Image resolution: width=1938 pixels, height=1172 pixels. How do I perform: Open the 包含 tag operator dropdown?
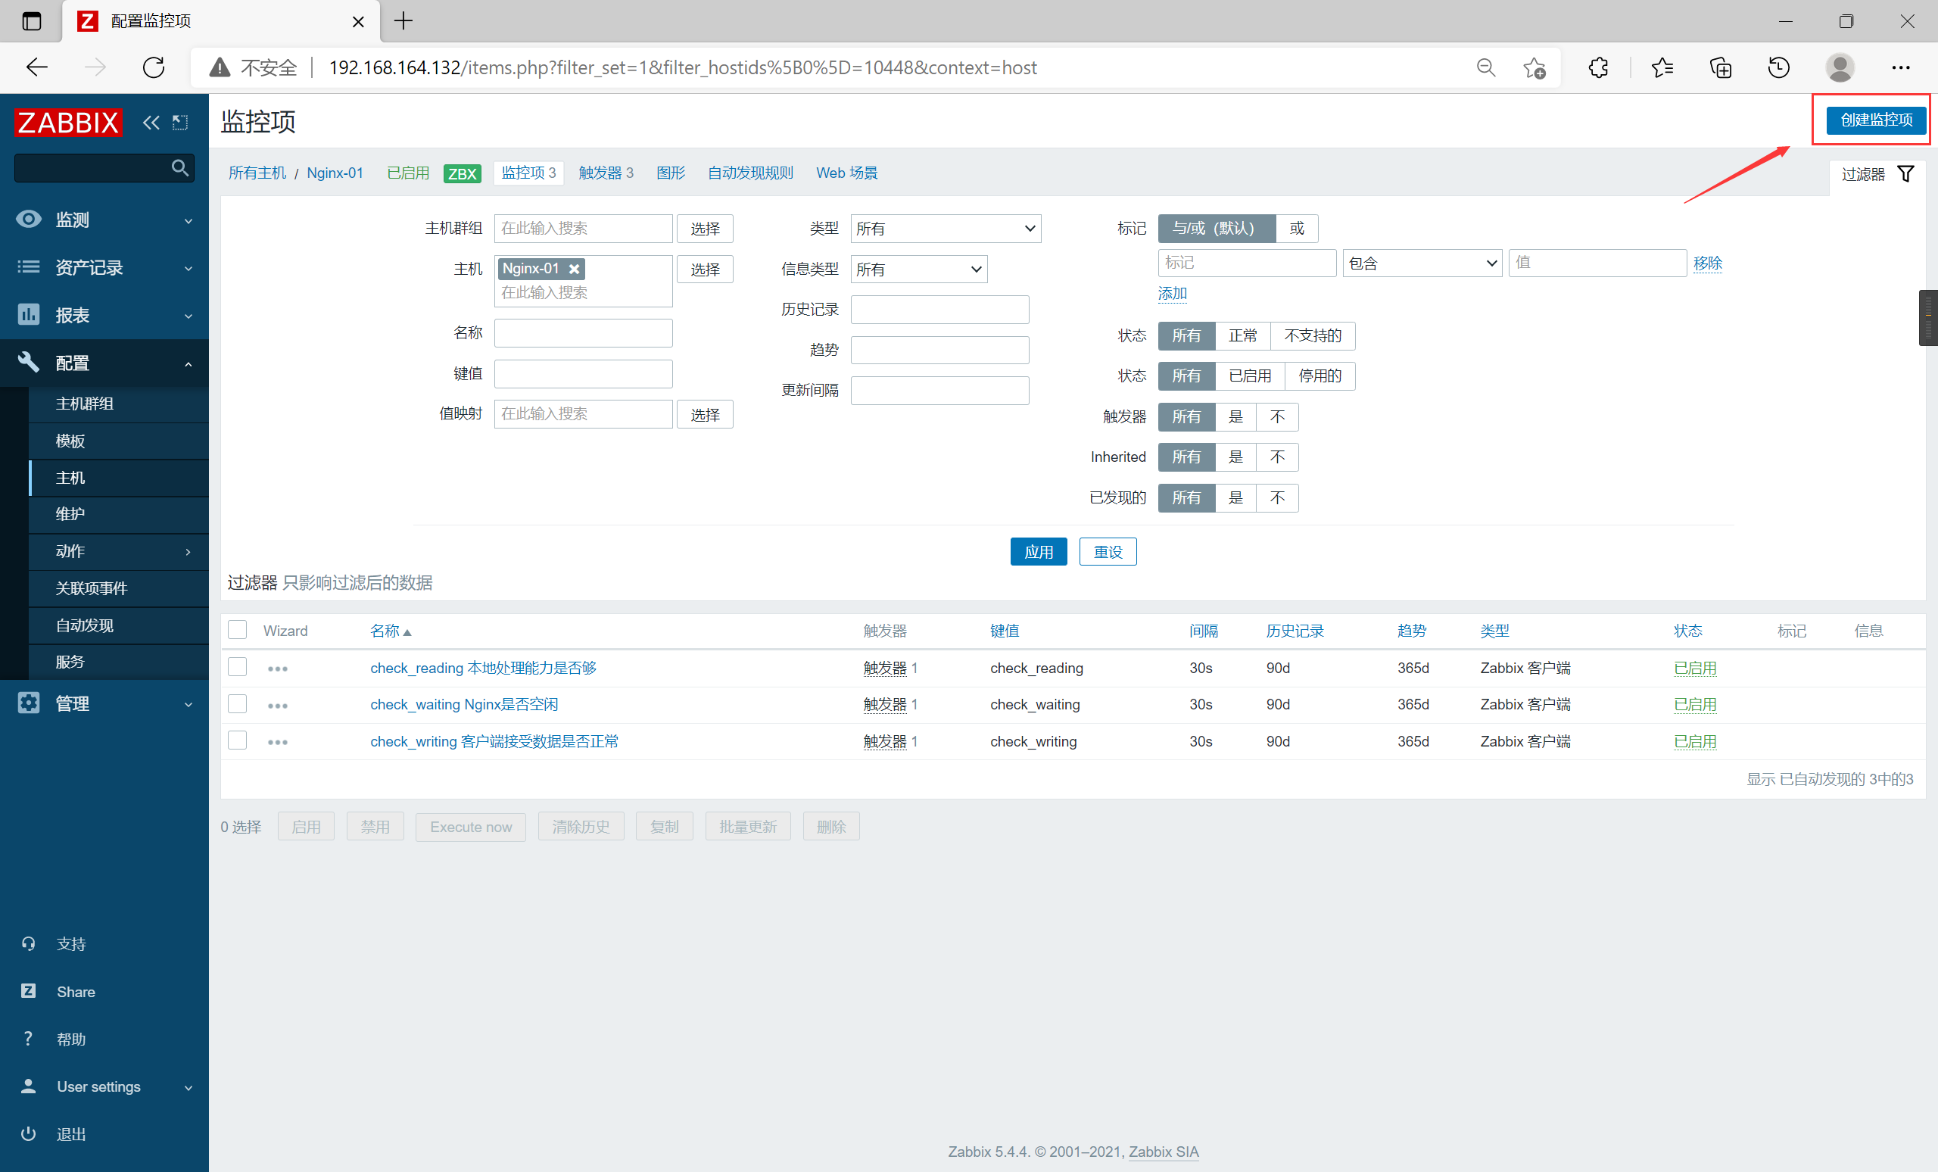[1421, 263]
